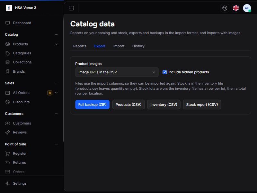257x193 pixels.
Task: Click the Brands bookmark icon
Action: (7, 71)
